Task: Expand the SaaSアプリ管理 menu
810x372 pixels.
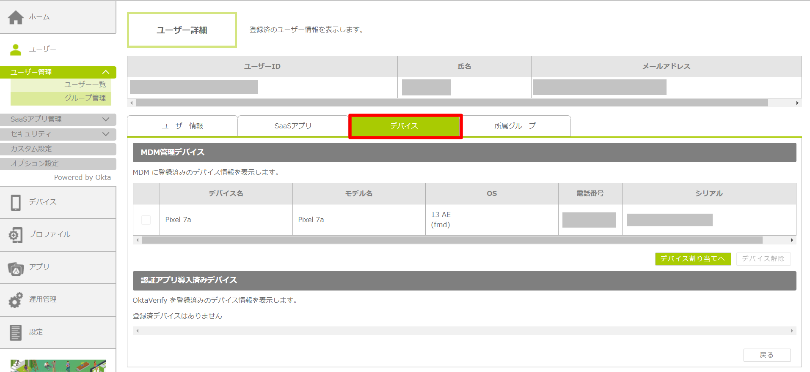Action: coord(106,119)
